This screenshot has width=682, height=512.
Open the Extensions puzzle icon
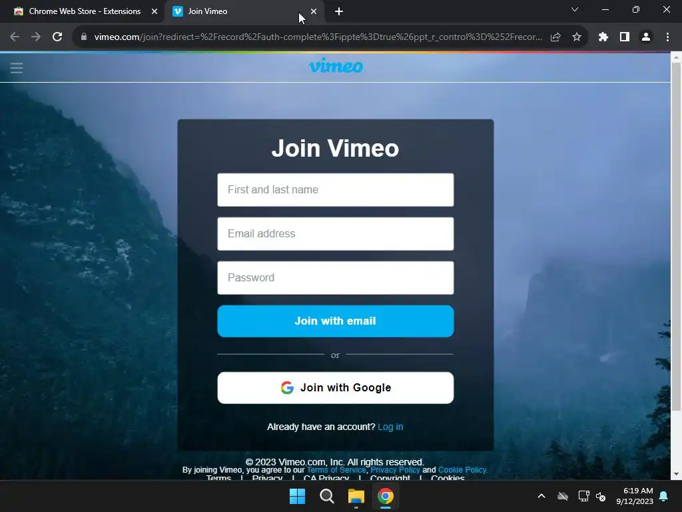pos(603,37)
